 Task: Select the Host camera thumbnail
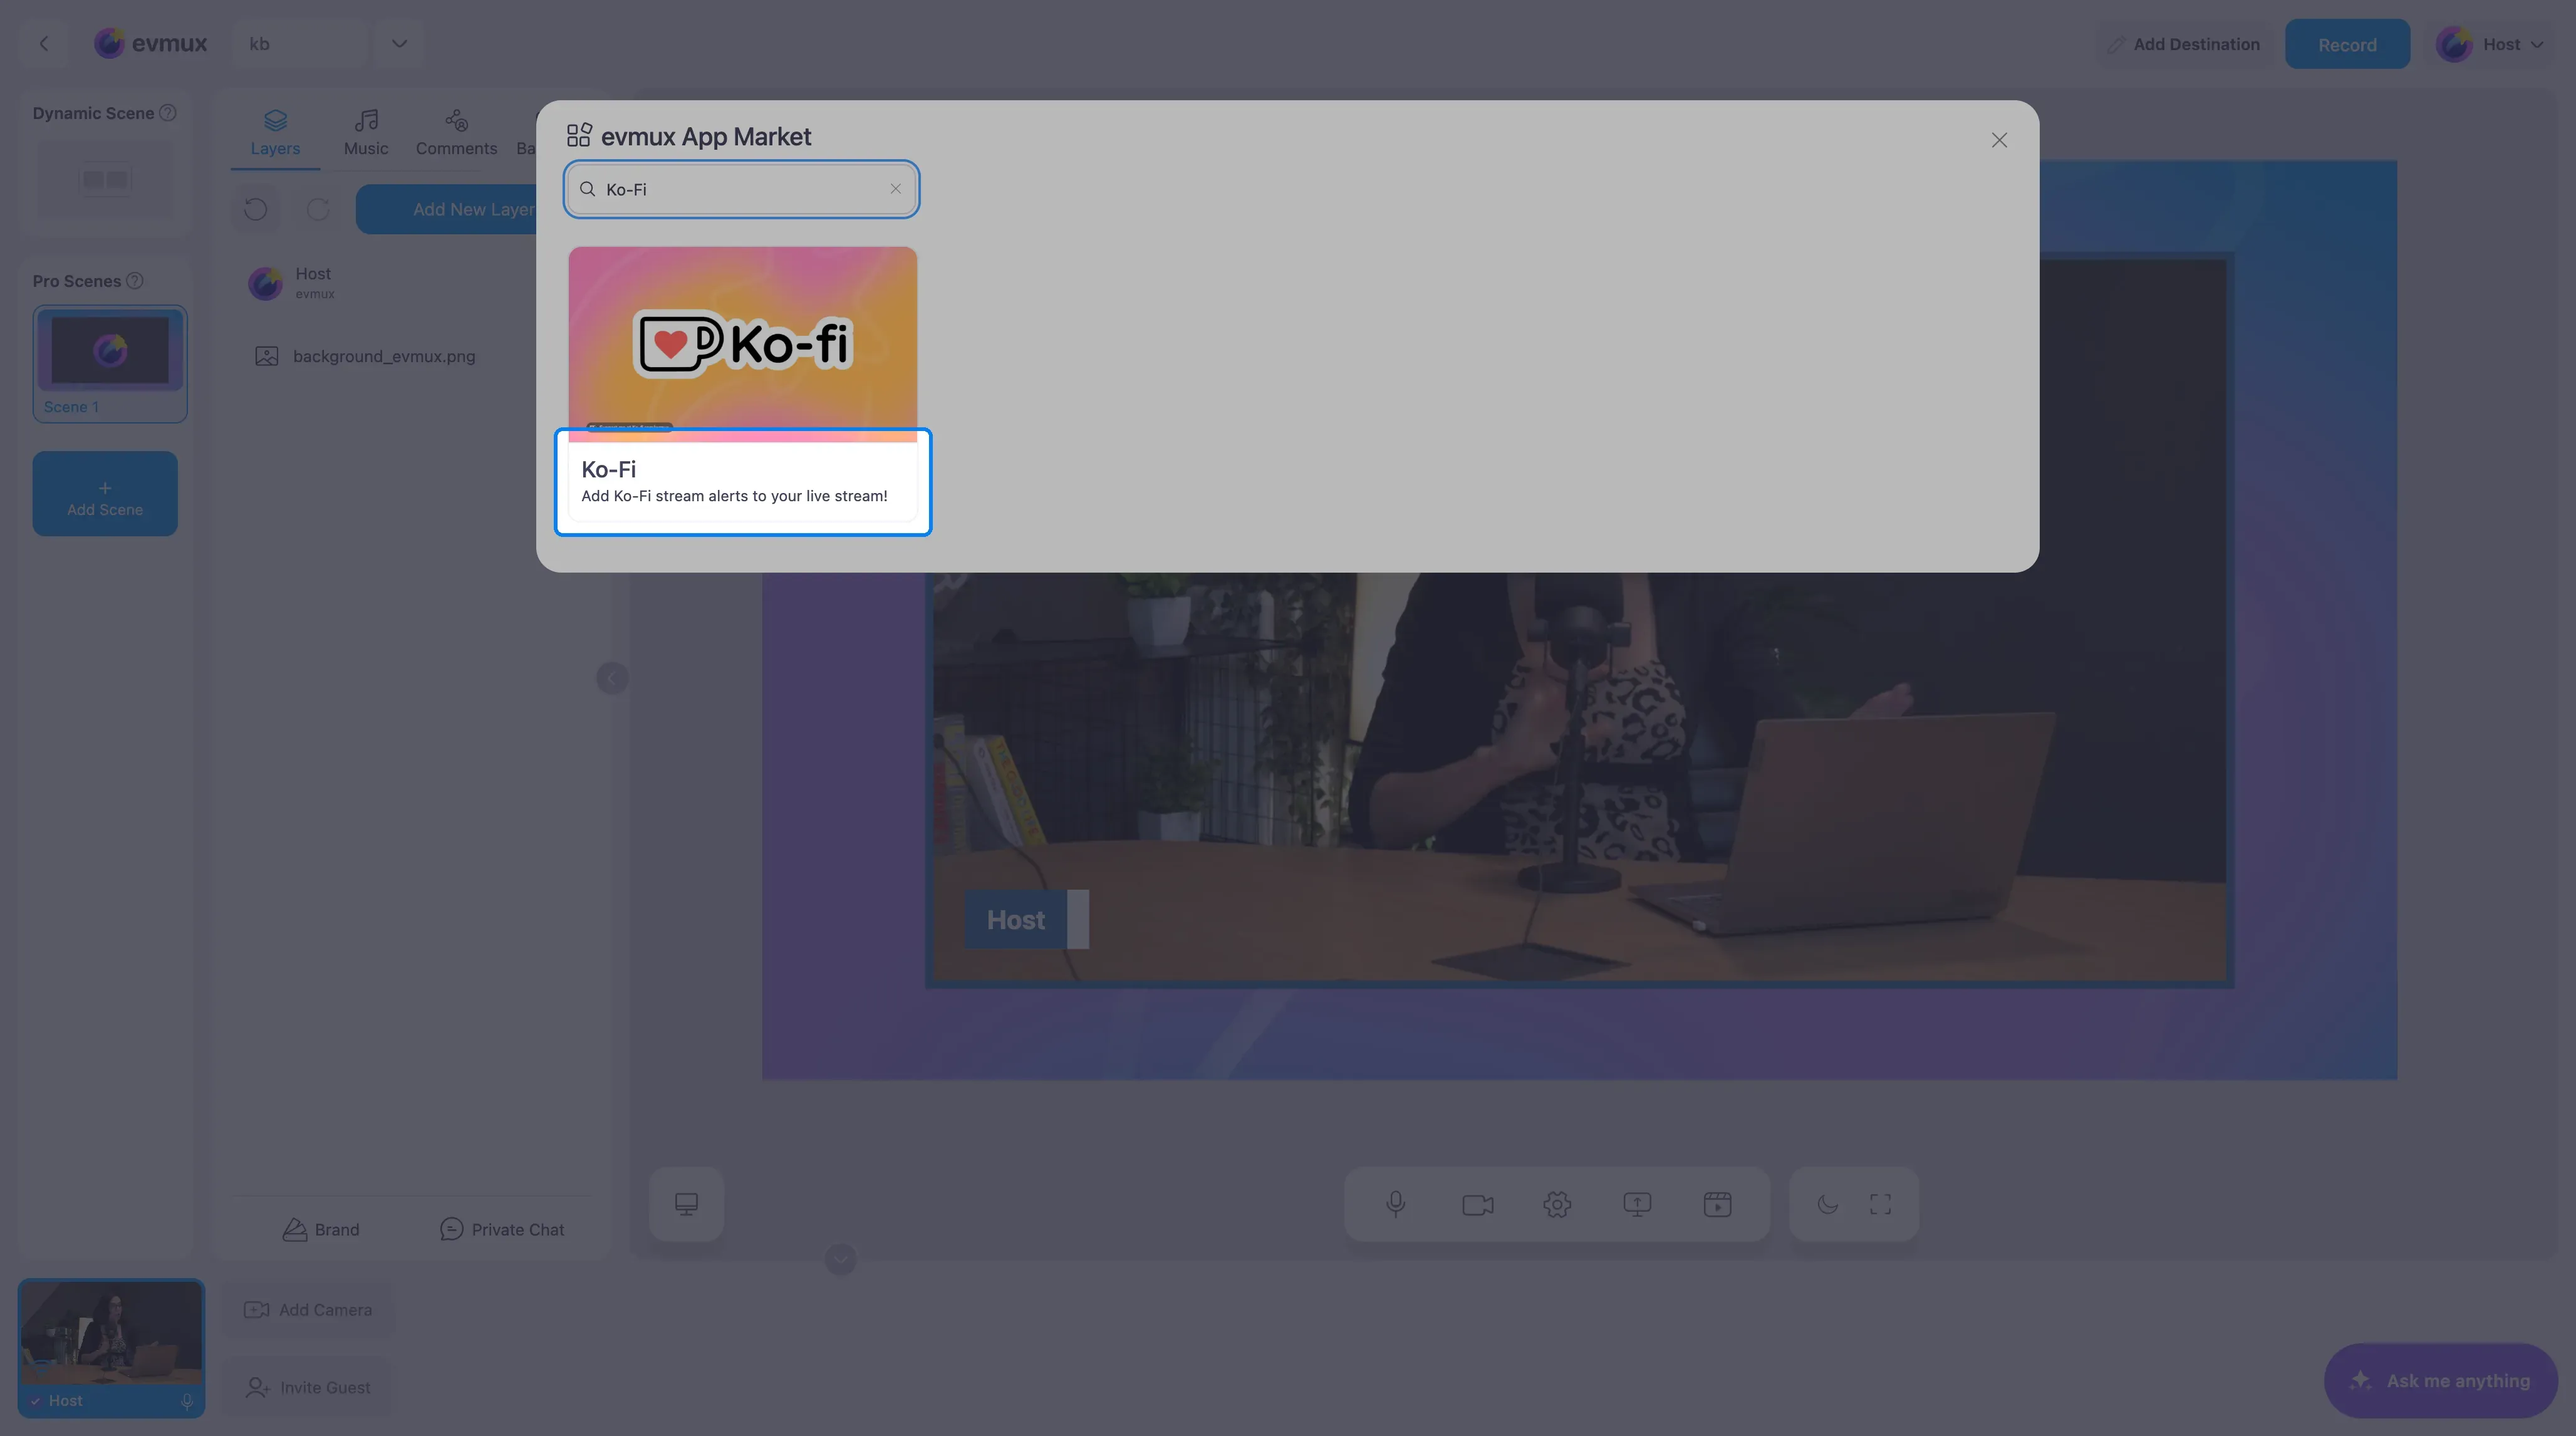(x=111, y=1347)
